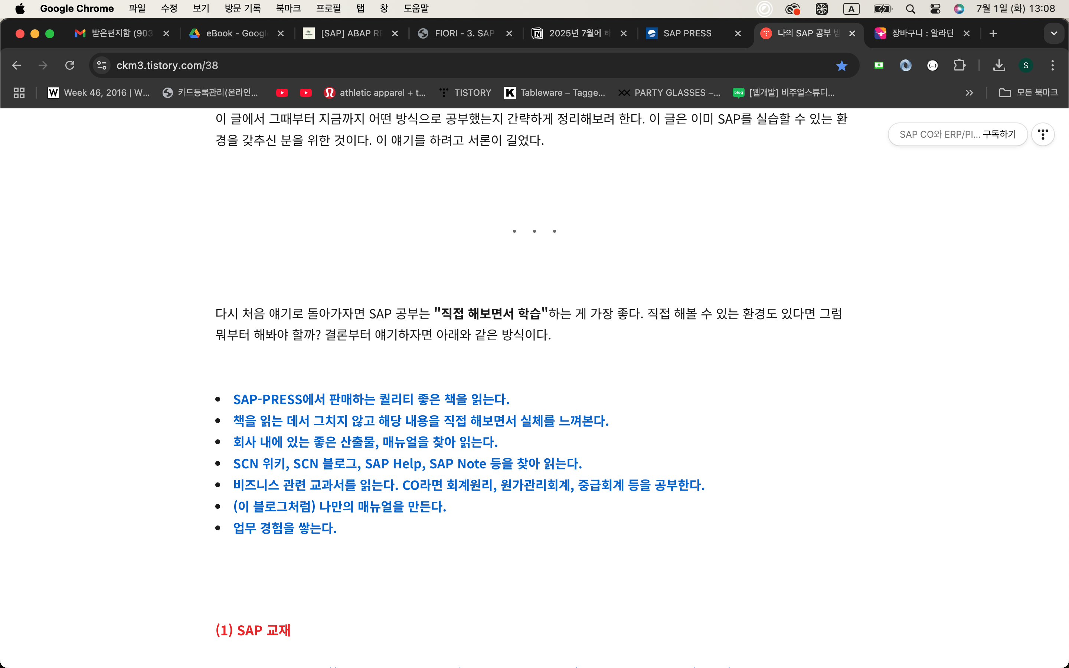Toggle the input source A indicator
Viewport: 1069px width, 668px height.
click(851, 9)
